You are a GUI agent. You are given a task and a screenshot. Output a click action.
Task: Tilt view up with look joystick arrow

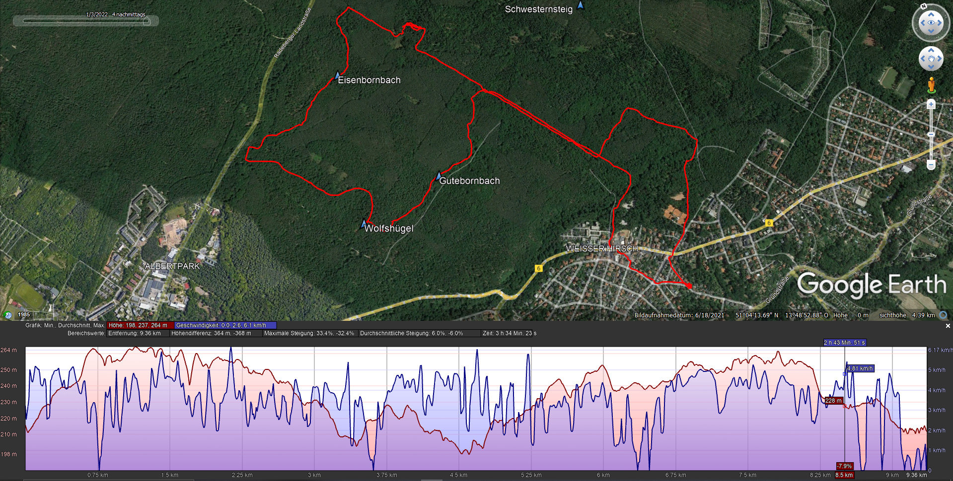(931, 13)
